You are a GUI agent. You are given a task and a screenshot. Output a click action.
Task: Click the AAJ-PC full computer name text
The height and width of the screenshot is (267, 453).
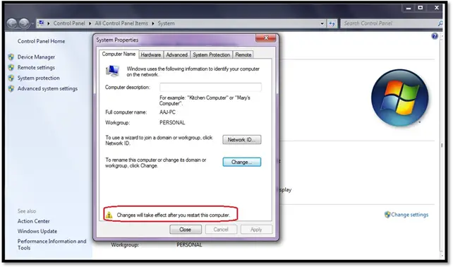(x=167, y=112)
